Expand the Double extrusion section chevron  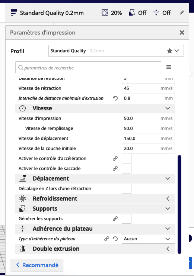pyautogui.click(x=168, y=249)
